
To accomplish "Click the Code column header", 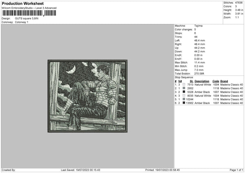I will pos(216,81).
